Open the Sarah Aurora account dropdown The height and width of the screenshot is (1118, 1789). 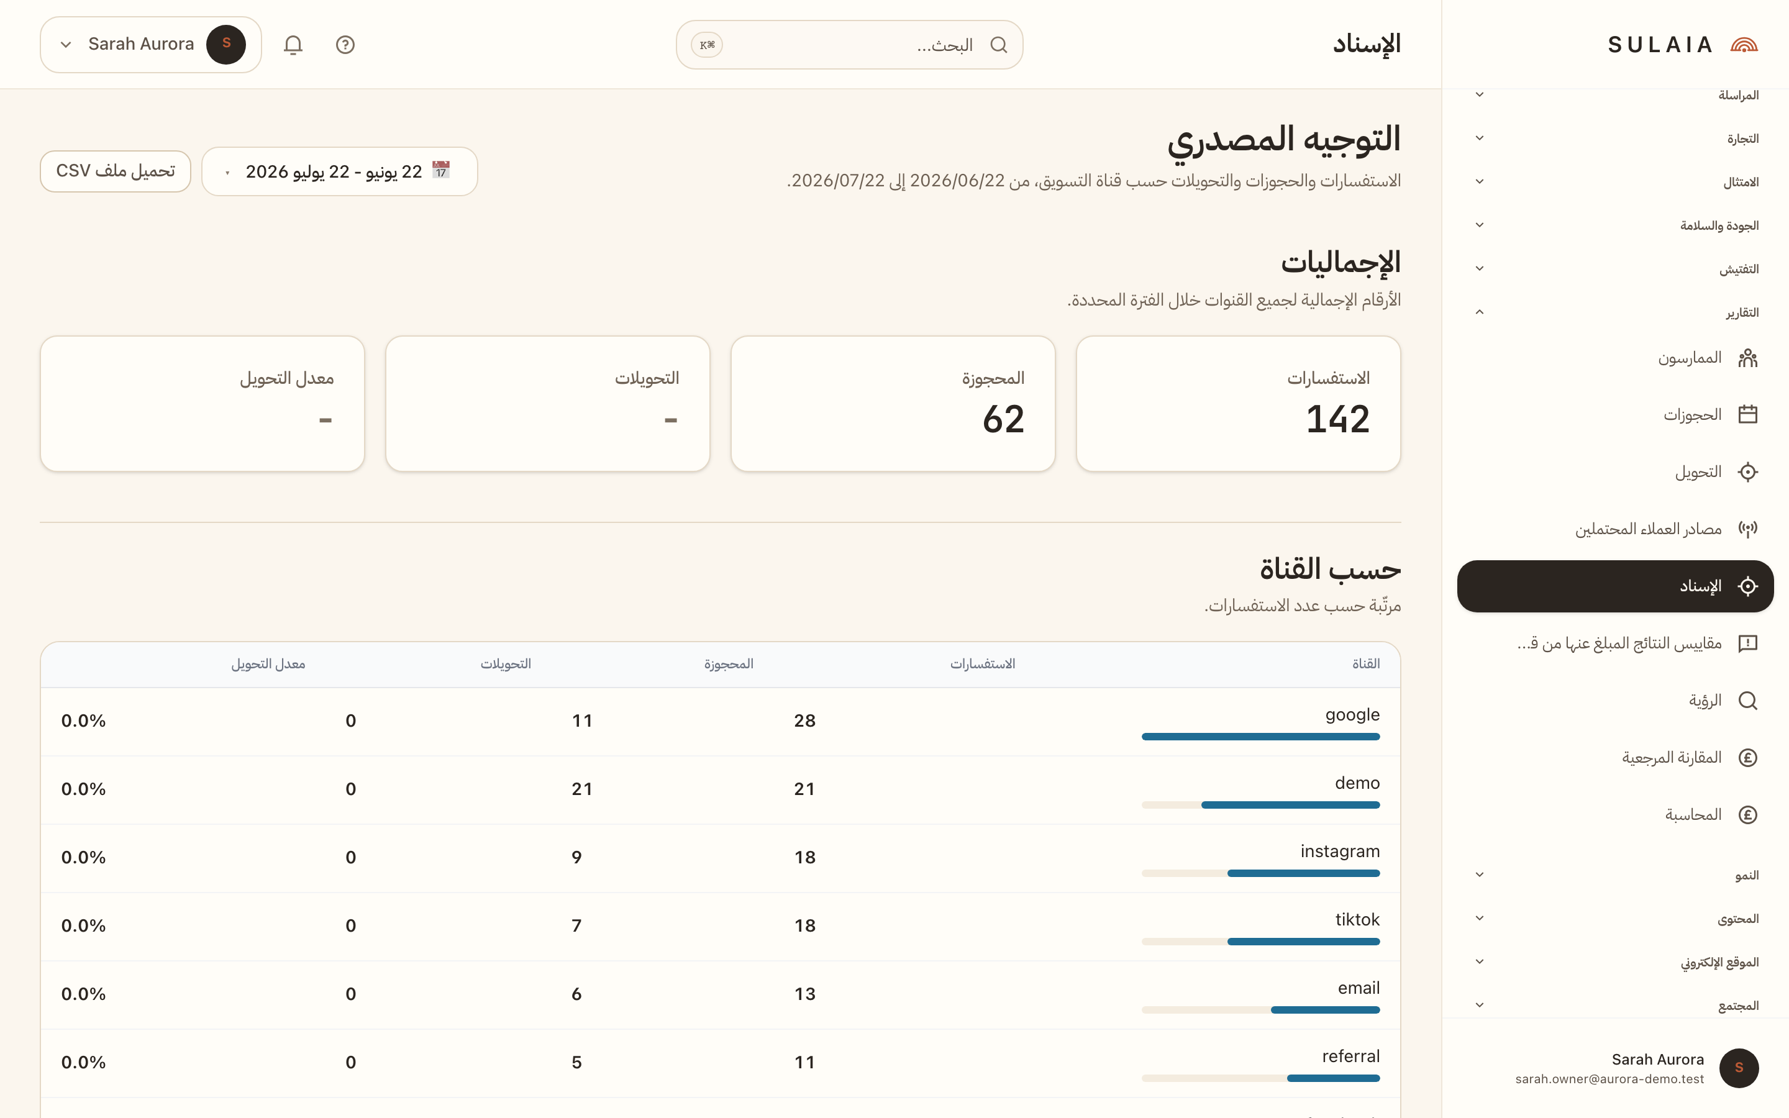point(151,45)
